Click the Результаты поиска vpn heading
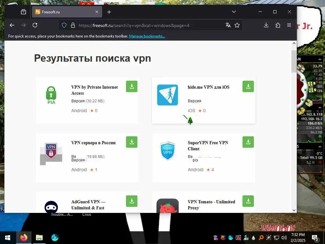The image size is (325, 244). pos(92,58)
